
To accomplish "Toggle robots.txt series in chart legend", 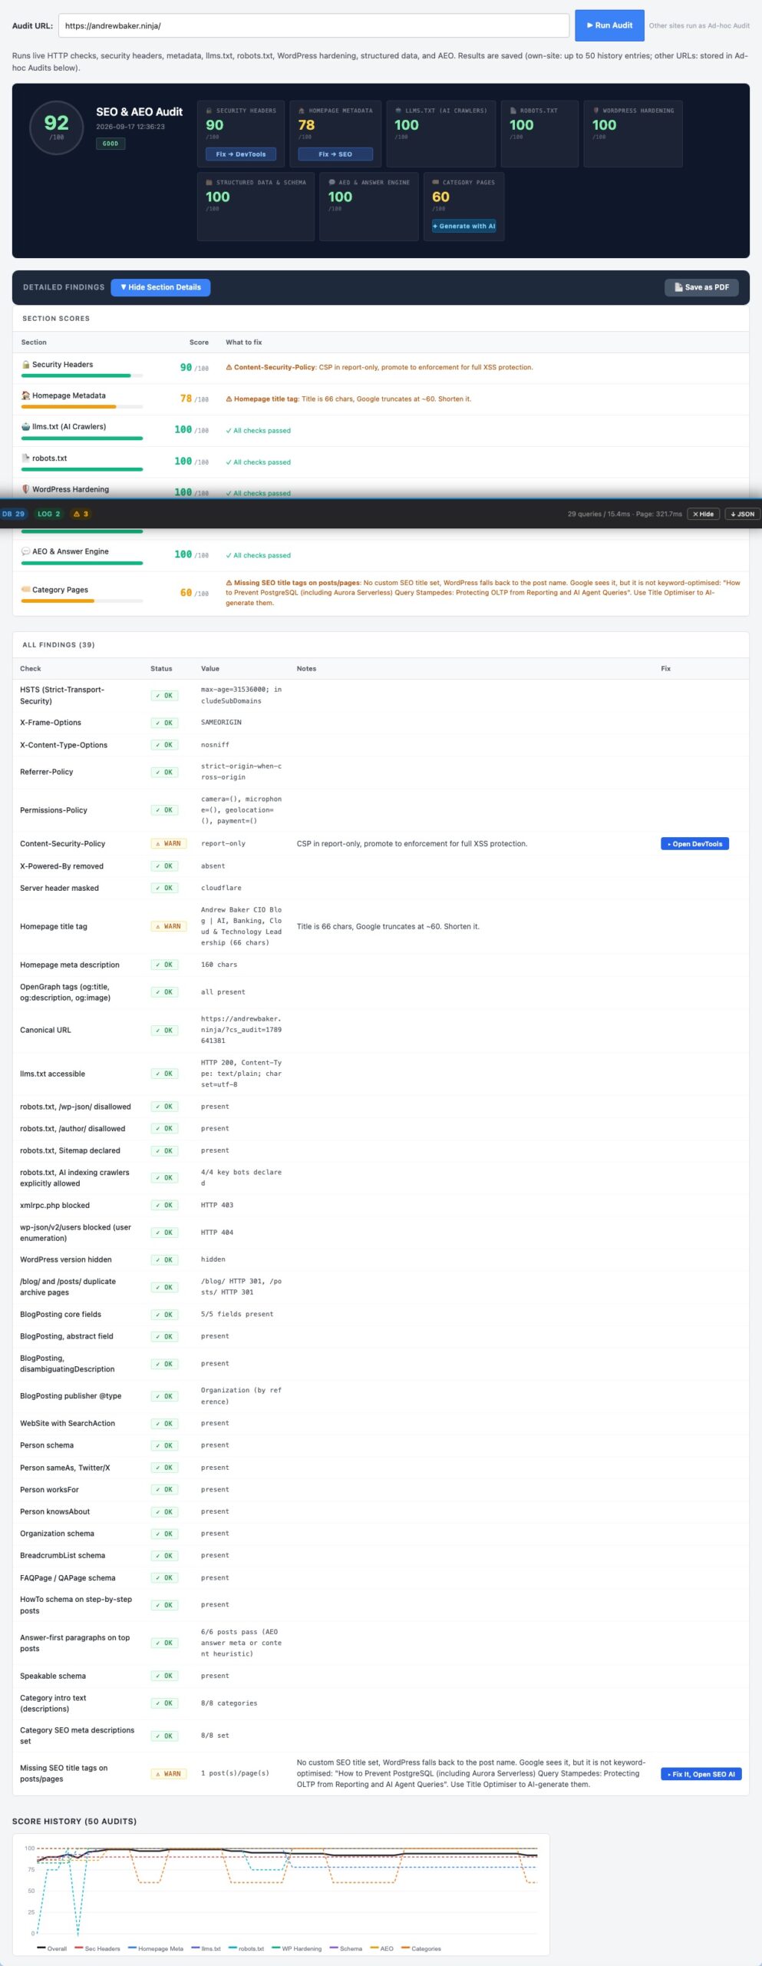I will [246, 1948].
